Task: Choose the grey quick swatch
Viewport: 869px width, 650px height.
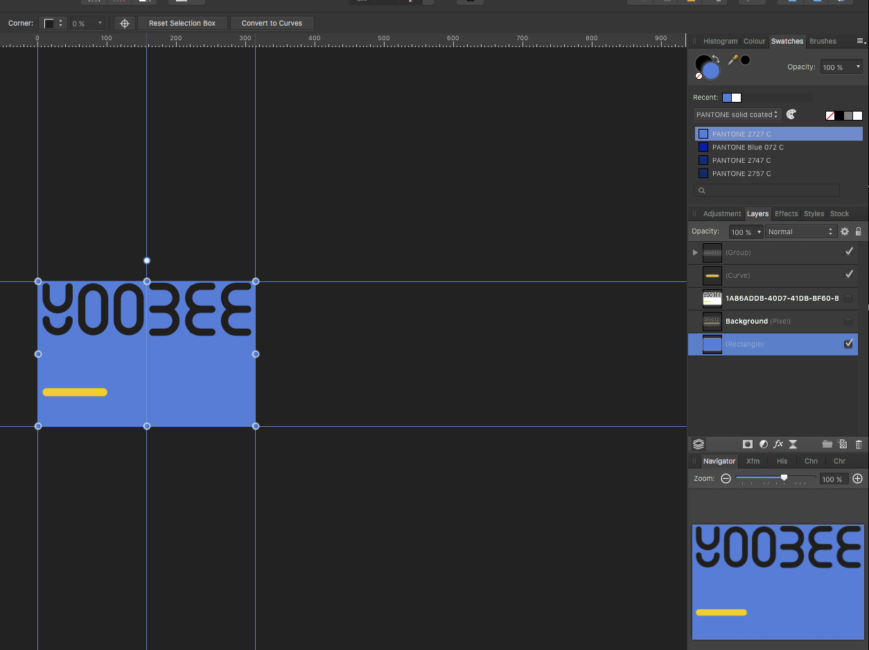Action: (848, 116)
